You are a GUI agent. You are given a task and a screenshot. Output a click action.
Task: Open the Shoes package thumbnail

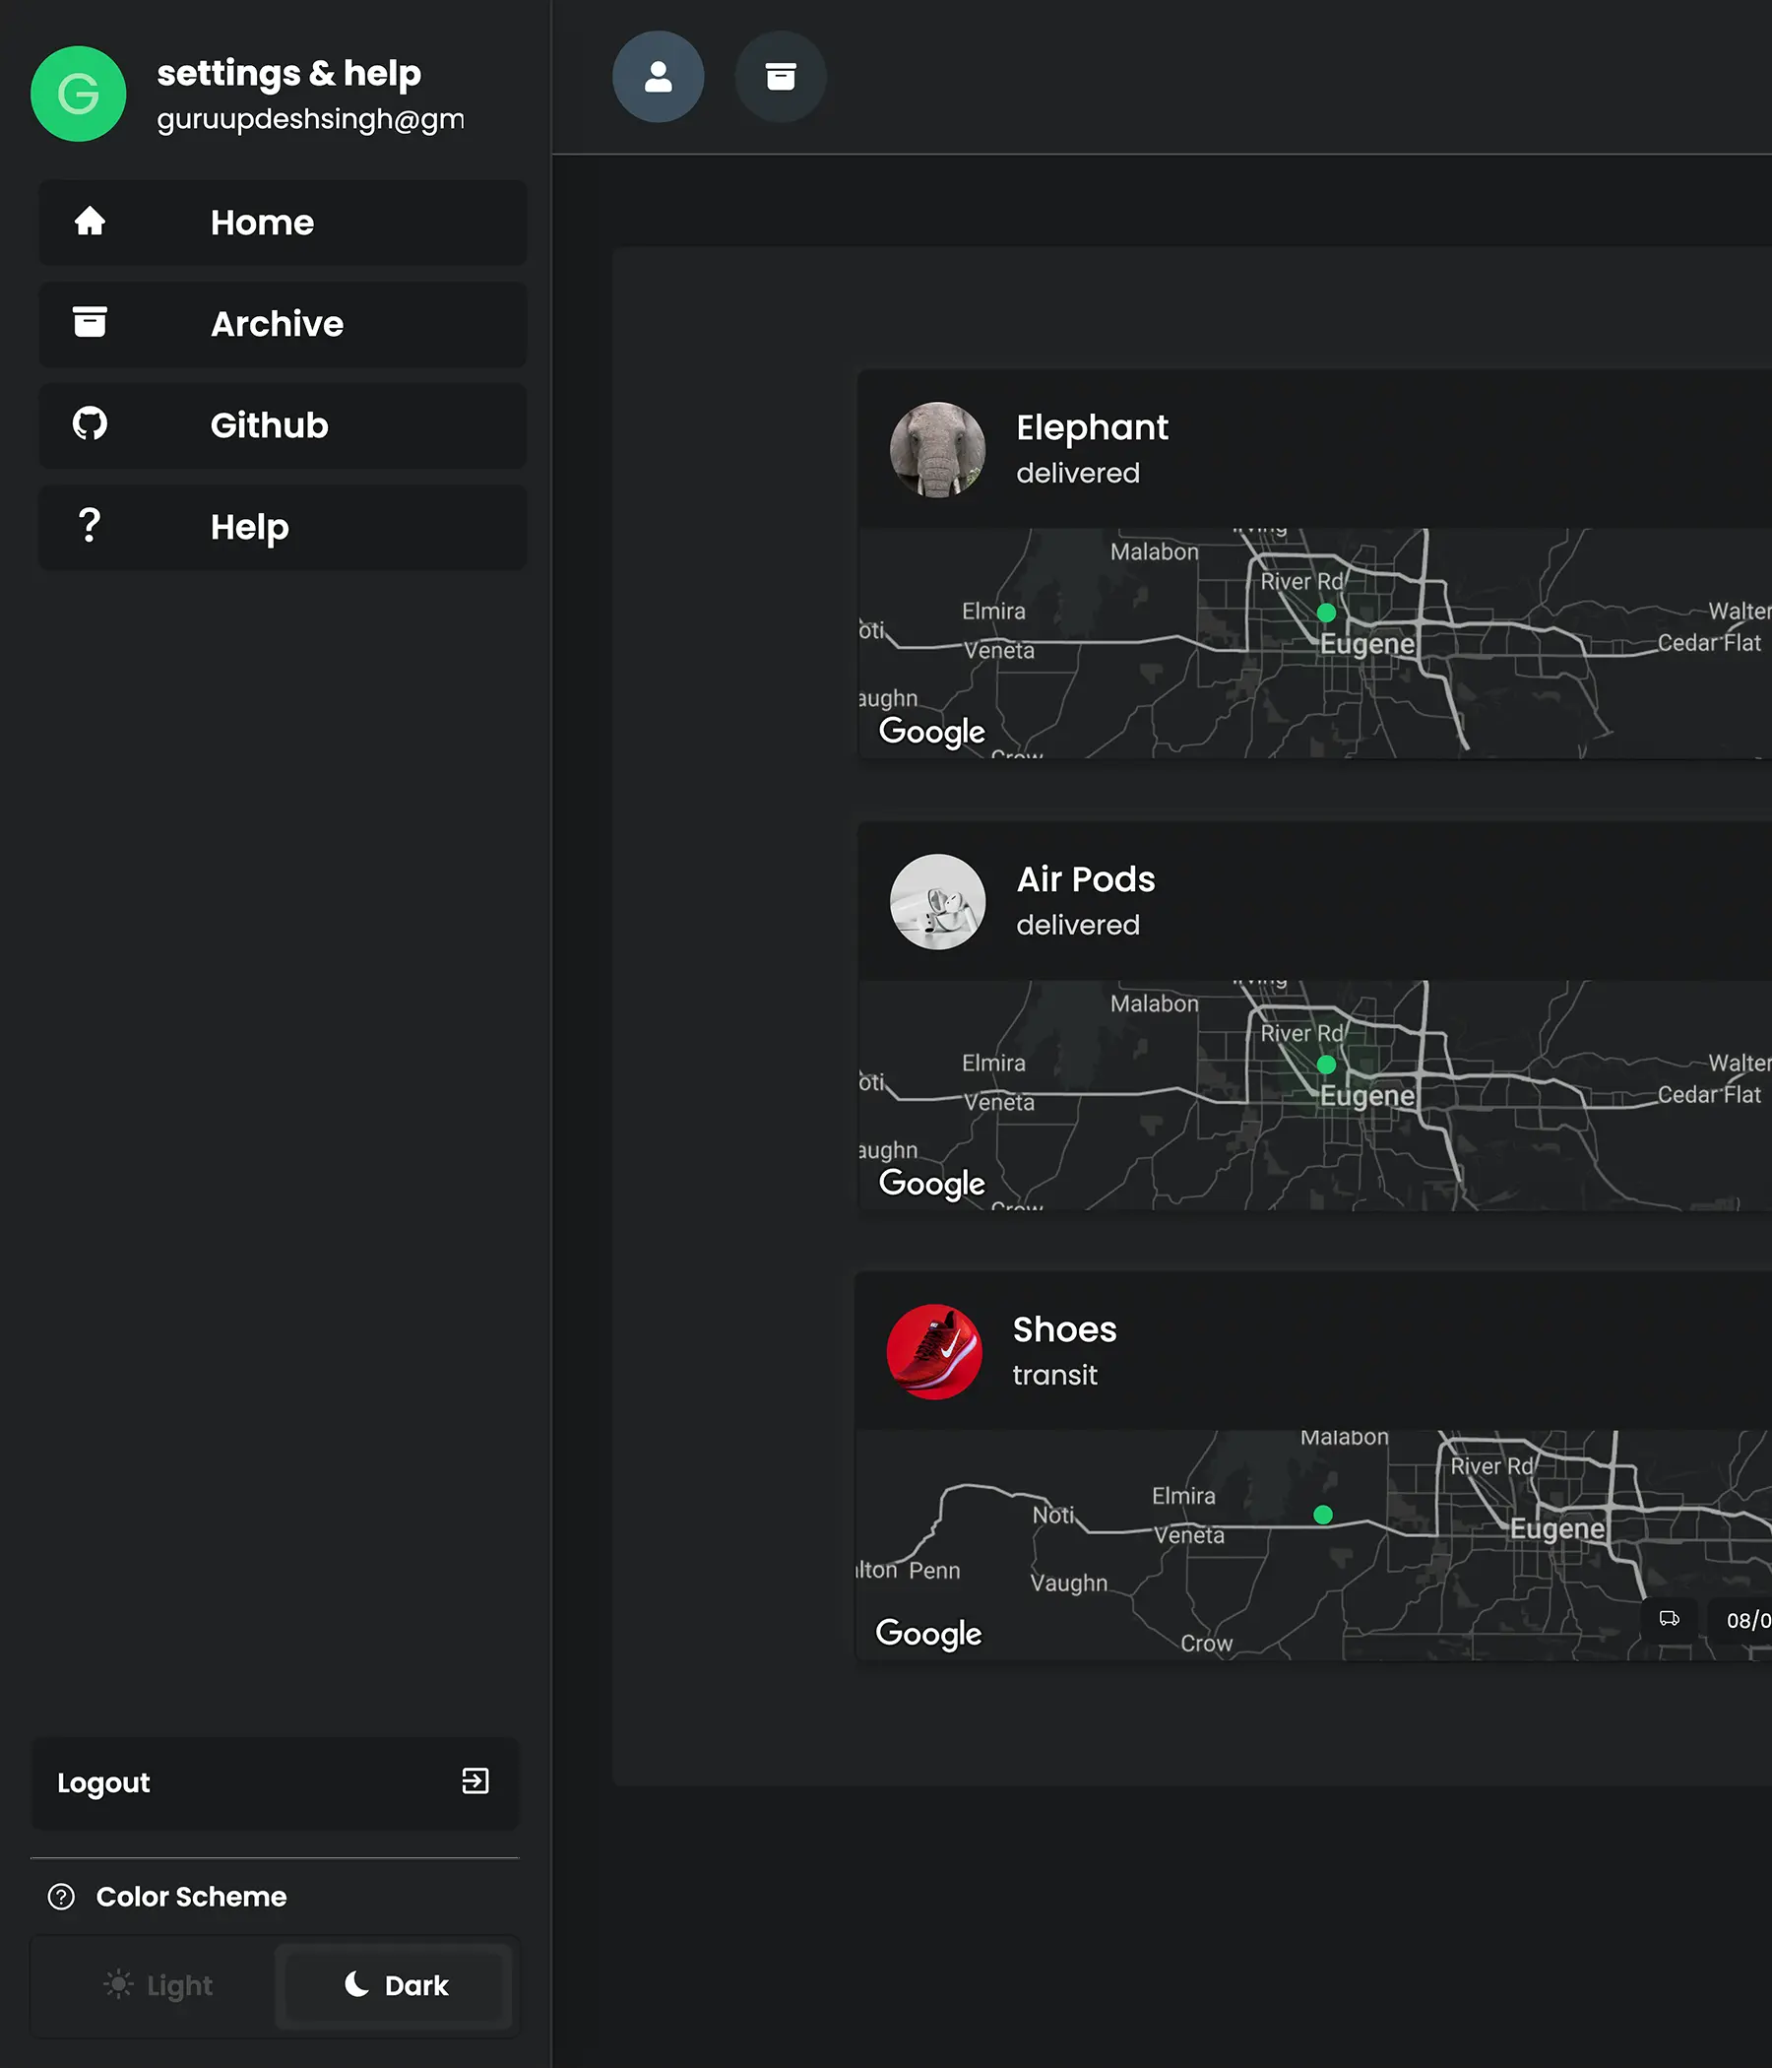click(935, 1351)
